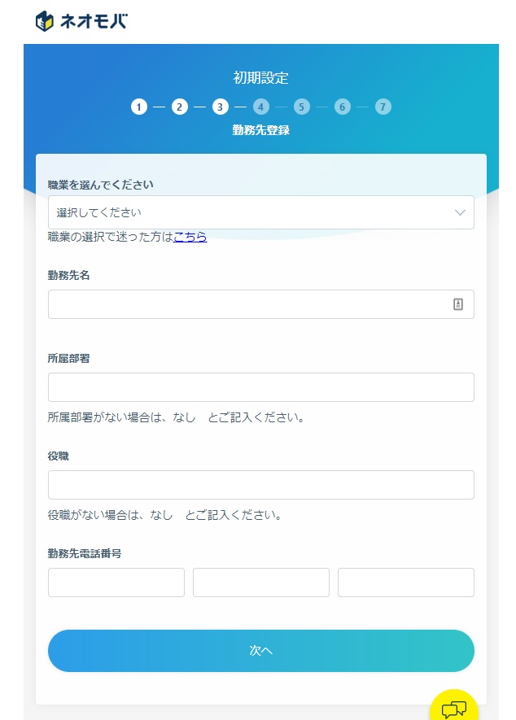The height and width of the screenshot is (720, 516).
Task: Focus the 役職 input field
Action: (260, 485)
